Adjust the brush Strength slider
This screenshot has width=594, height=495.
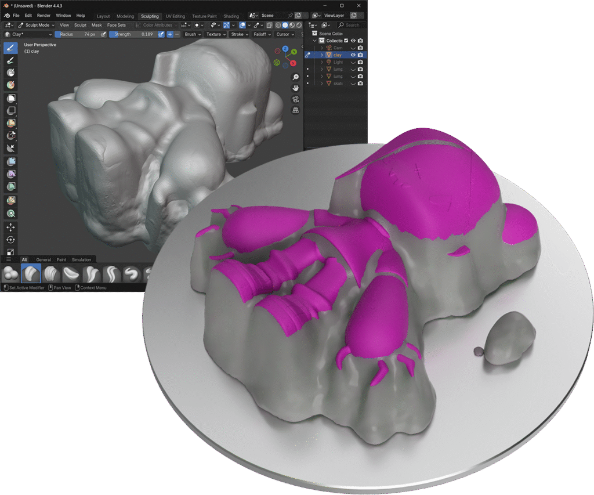pos(133,34)
